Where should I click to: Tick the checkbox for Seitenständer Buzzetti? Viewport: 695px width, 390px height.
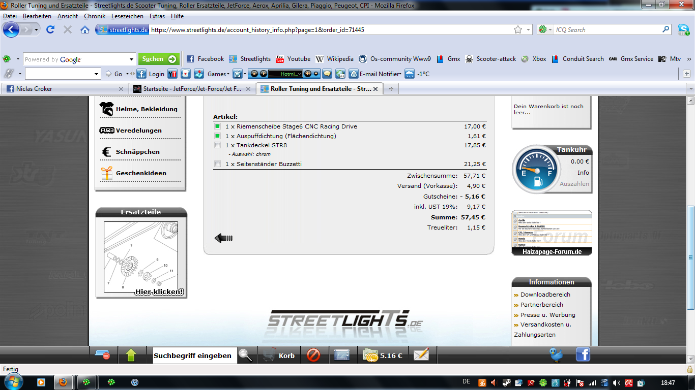217,164
